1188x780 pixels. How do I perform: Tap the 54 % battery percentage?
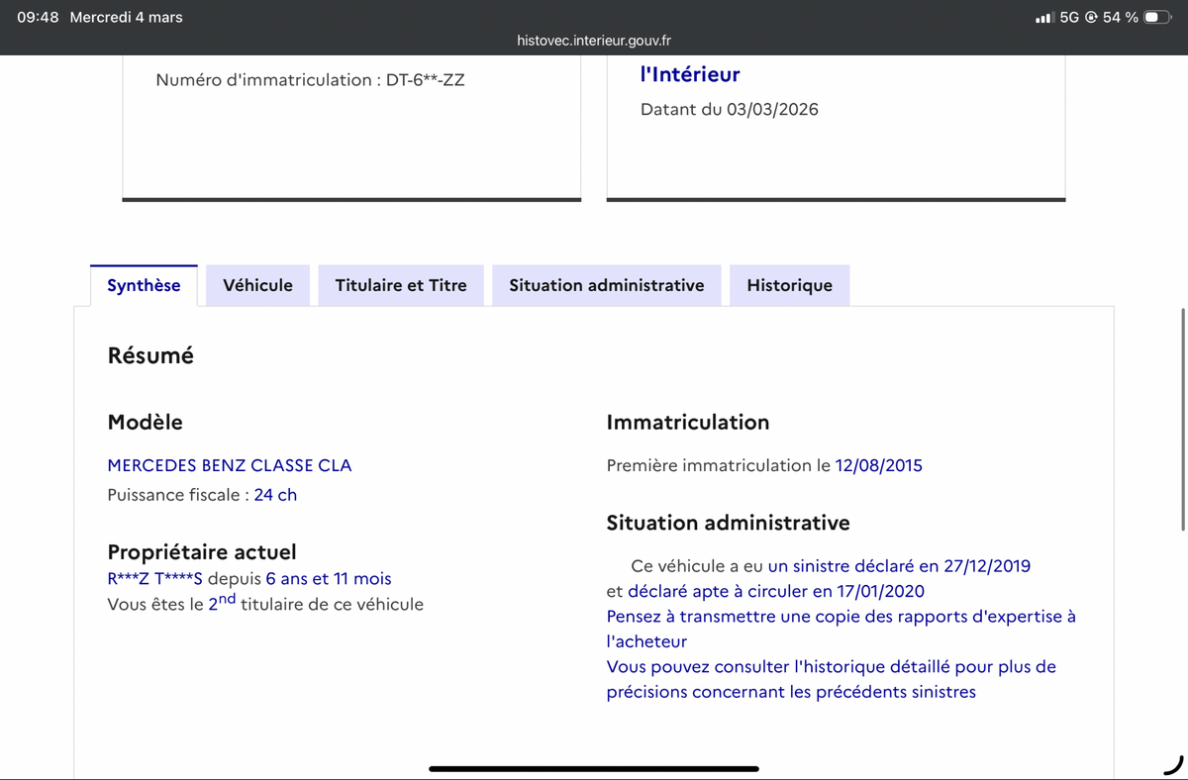[x=1120, y=17]
